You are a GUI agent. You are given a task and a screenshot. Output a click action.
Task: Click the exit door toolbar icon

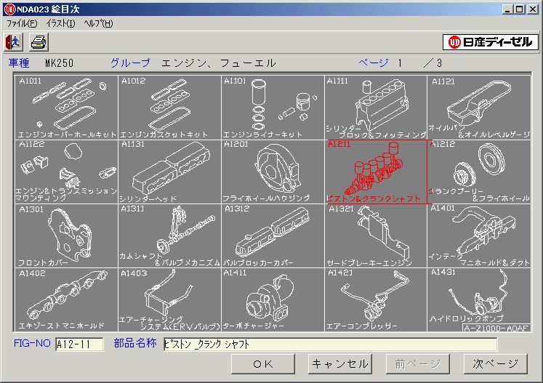[13, 41]
